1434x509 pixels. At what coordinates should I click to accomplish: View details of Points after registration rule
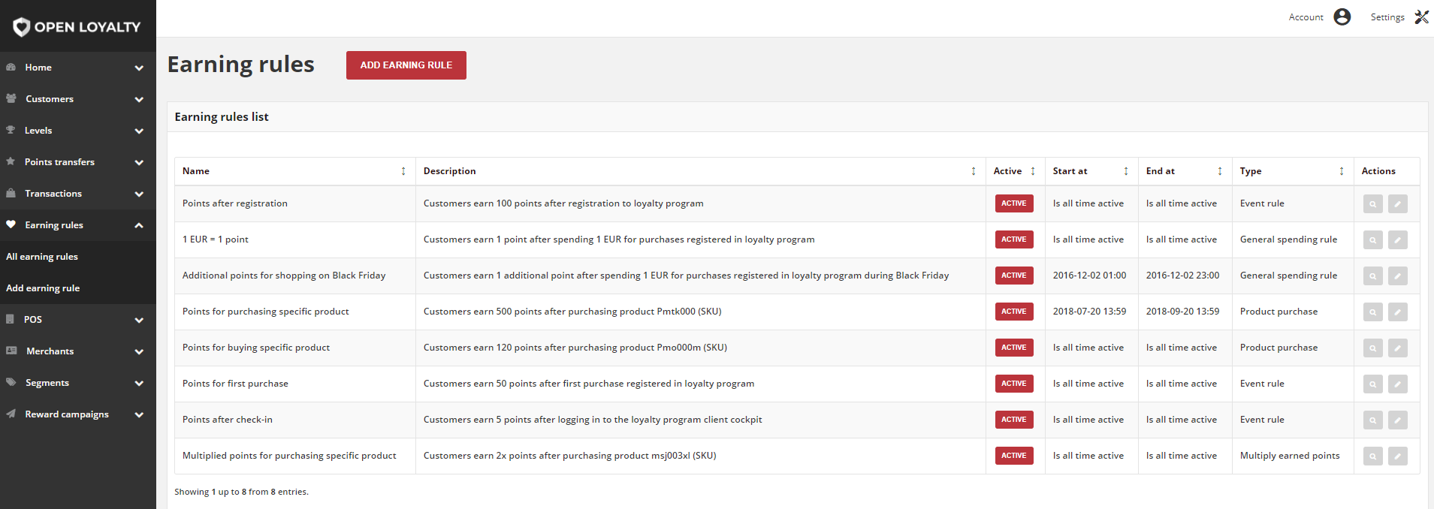1373,203
